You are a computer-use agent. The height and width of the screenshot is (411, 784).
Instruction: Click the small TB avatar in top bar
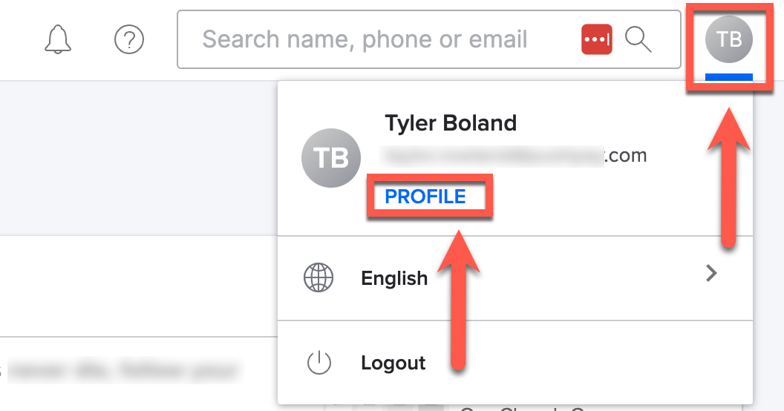pos(728,39)
